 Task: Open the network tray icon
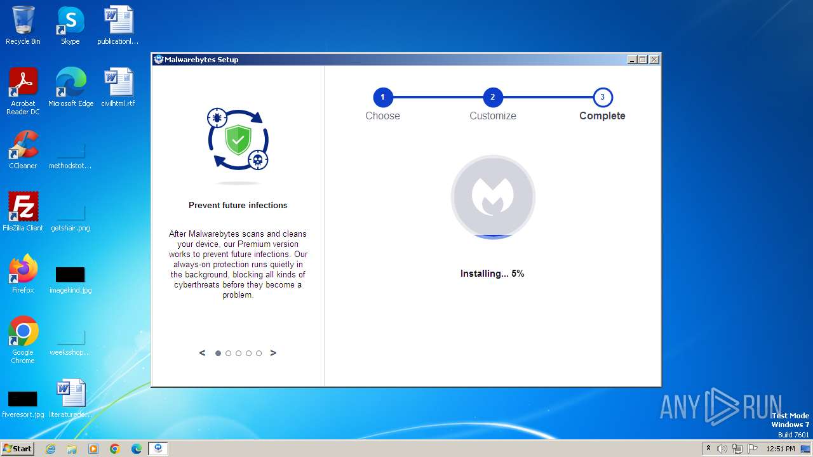[x=737, y=449]
